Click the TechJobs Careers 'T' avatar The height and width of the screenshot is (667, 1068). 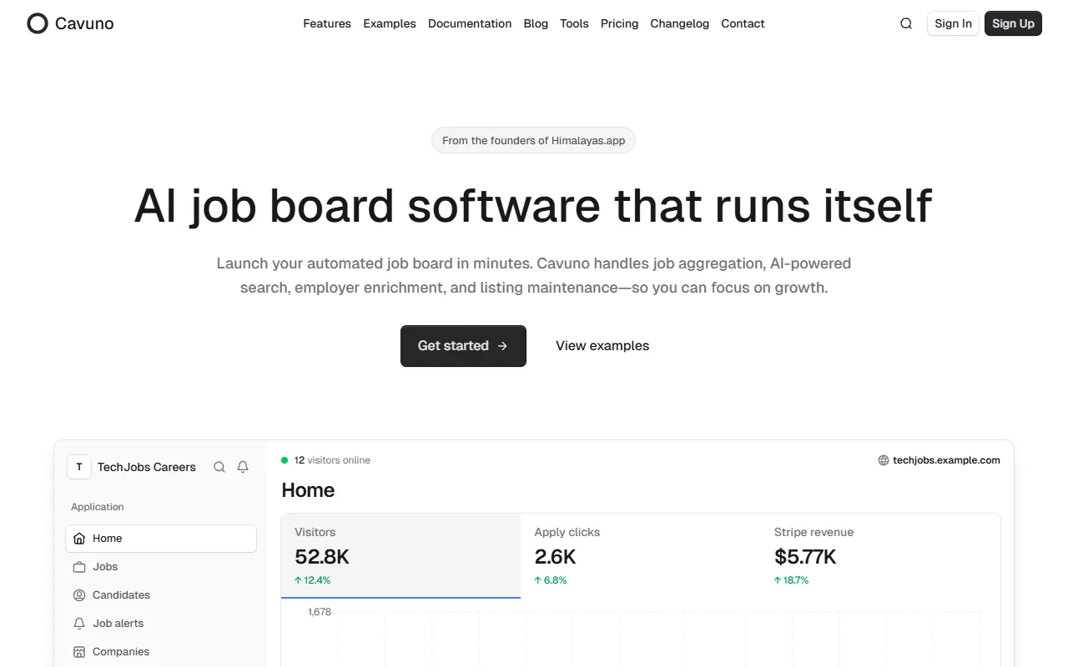coord(79,467)
